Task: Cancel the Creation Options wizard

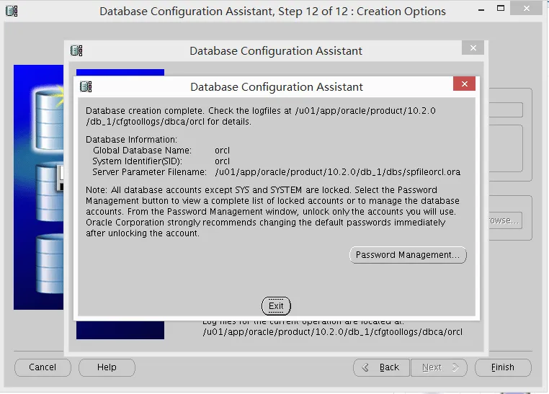Action: click(x=43, y=367)
